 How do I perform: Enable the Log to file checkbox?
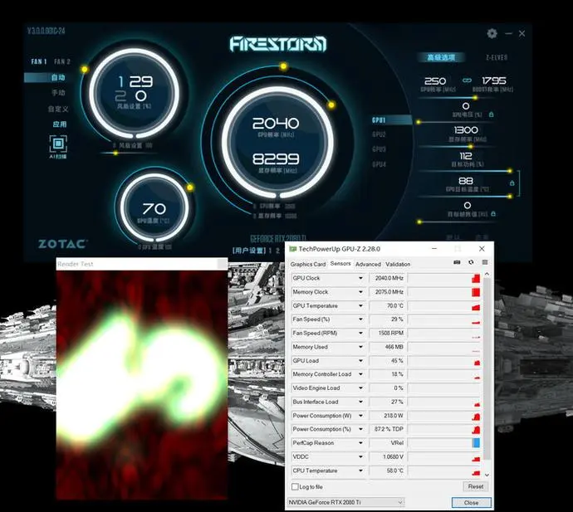pyautogui.click(x=295, y=486)
